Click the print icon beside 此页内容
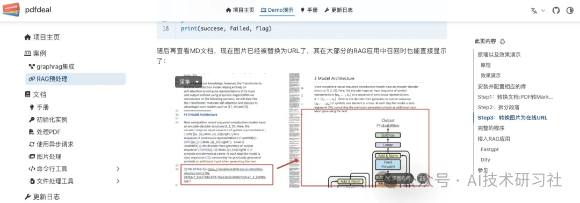580x203 pixels. pos(502,41)
